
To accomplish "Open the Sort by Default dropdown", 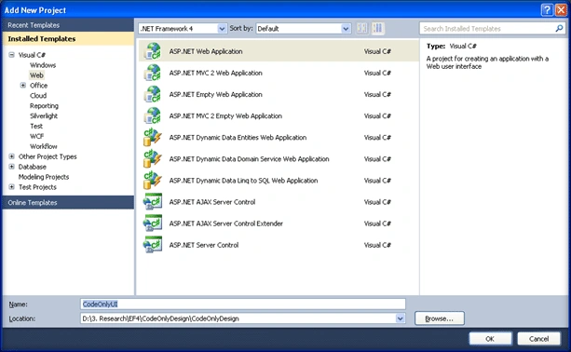I will click(346, 28).
